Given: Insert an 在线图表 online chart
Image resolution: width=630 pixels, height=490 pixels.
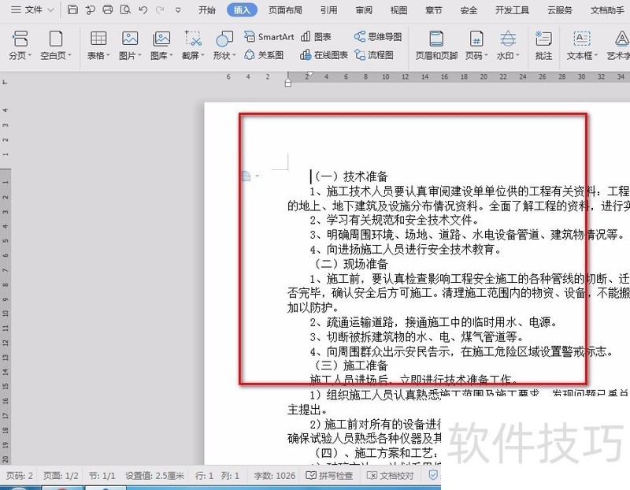Looking at the screenshot, I should (x=324, y=55).
